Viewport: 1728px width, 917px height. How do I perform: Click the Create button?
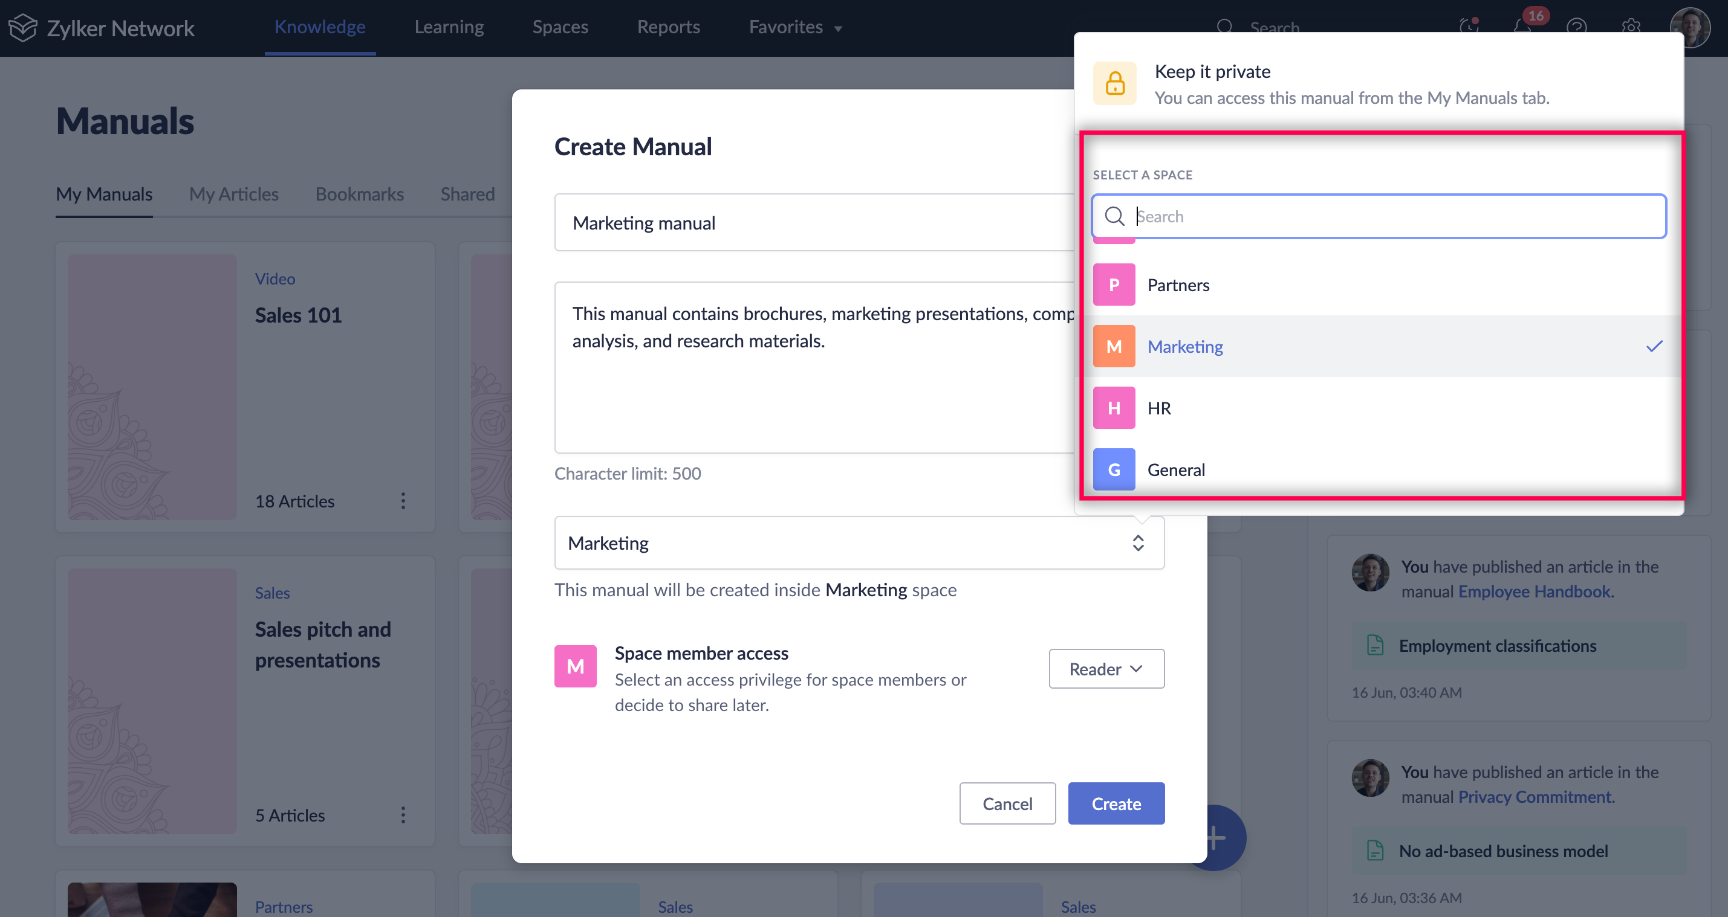[x=1116, y=803]
